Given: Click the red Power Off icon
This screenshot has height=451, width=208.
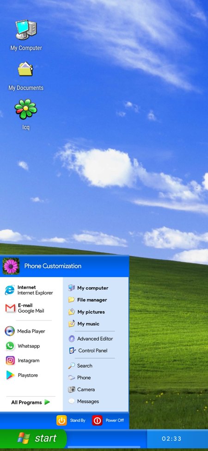Looking at the screenshot, I should point(97,420).
